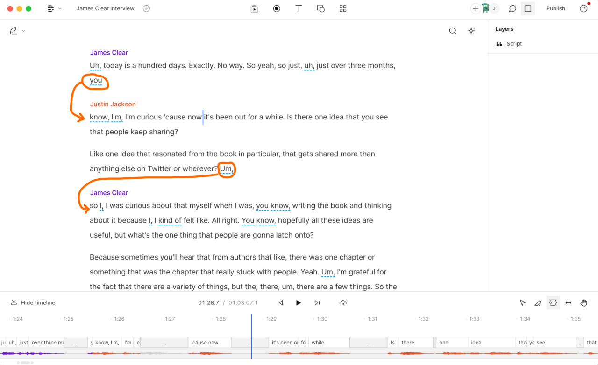Click Hide timeline to collapse the timeline panel
Screen dimensions: 598x365
click(33, 302)
